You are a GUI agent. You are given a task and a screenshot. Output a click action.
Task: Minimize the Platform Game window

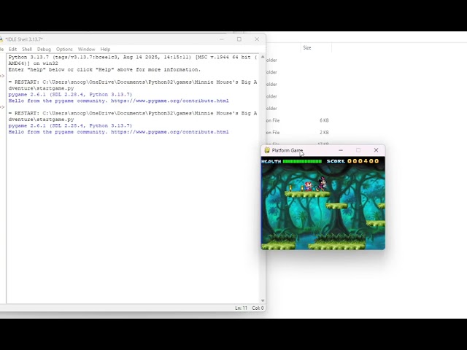coord(341,150)
